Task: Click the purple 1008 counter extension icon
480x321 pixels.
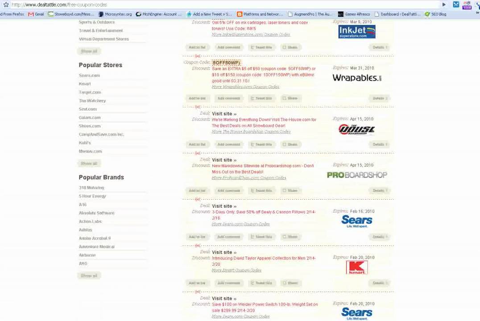Action: pos(467,5)
